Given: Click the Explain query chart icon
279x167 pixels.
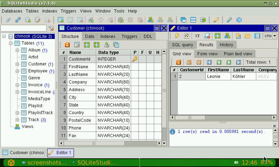Looking at the screenshot, I should tap(187, 36).
